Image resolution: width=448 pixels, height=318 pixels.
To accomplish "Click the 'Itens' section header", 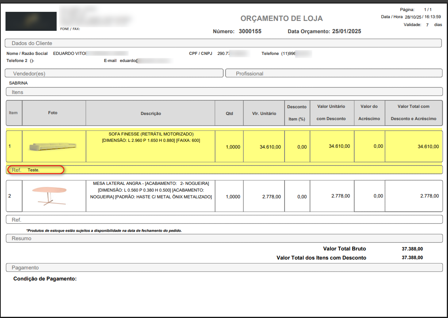I will (224, 92).
